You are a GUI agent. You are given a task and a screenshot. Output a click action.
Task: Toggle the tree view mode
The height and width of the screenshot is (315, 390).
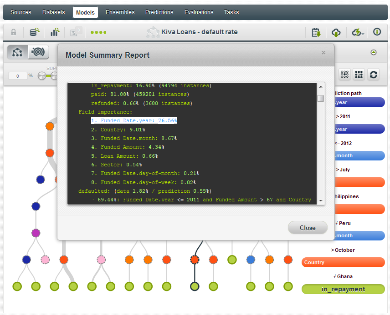17,53
